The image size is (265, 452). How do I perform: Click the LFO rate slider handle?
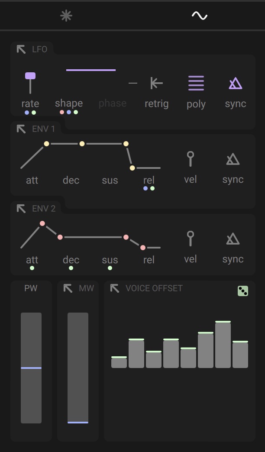point(30,76)
